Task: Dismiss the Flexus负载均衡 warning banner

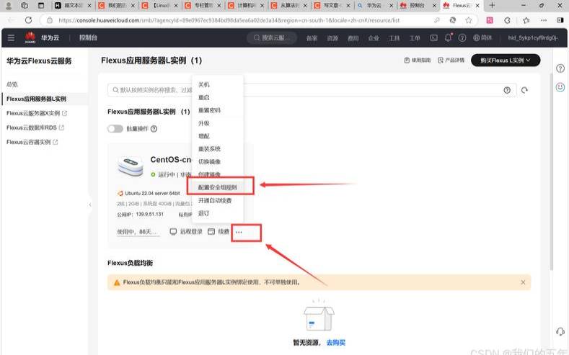Action: click(523, 282)
